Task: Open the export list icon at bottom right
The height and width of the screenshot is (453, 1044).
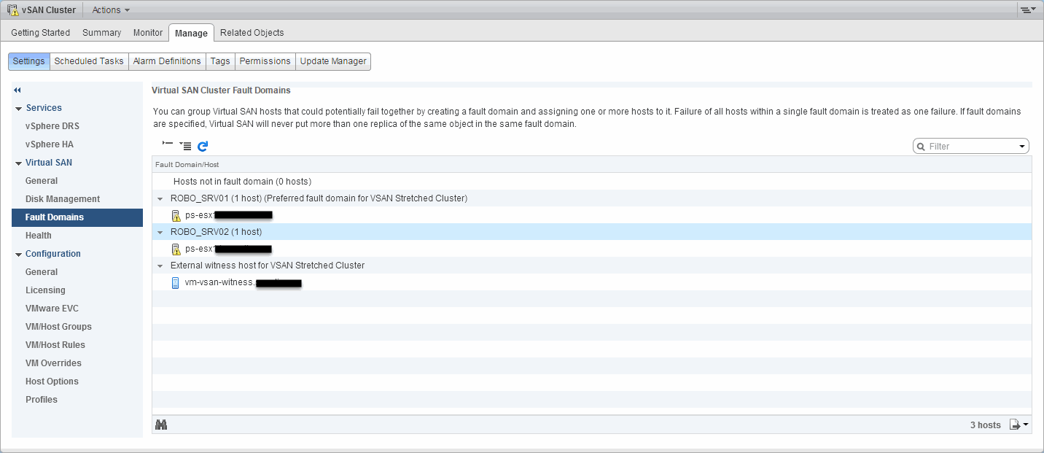Action: [x=1018, y=425]
